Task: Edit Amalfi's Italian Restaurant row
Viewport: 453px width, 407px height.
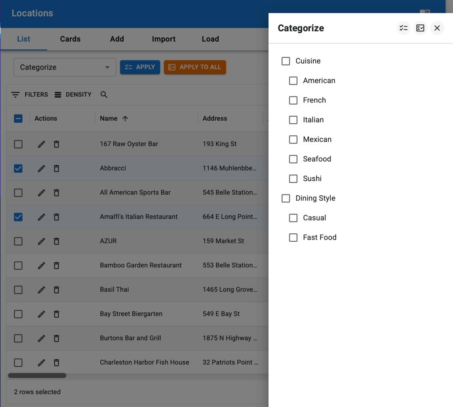Action: [41, 217]
